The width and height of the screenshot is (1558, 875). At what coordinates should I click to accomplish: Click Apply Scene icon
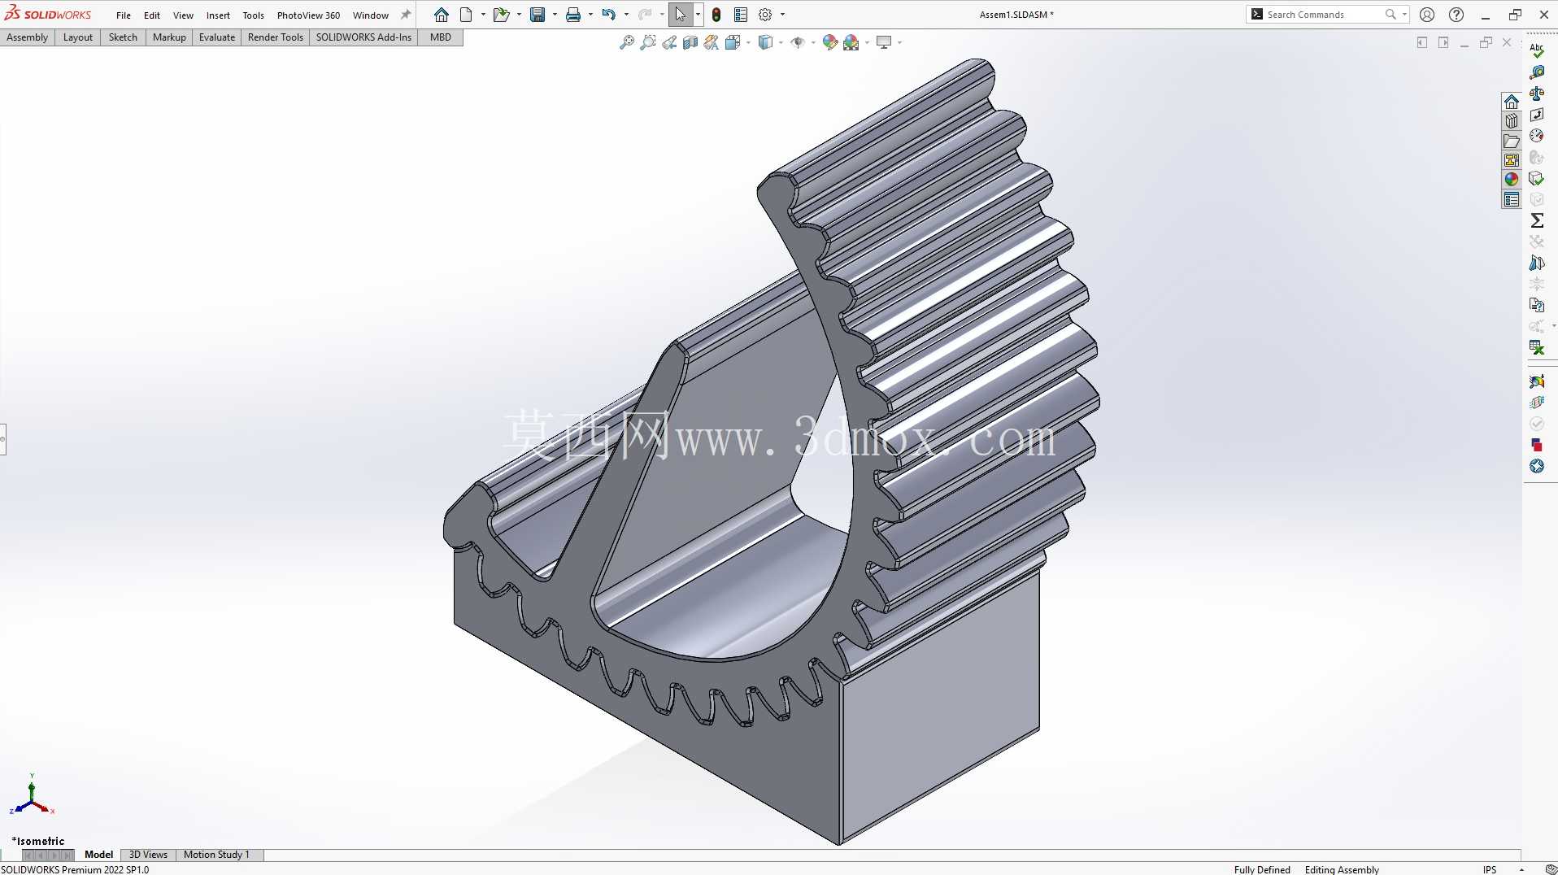click(851, 42)
